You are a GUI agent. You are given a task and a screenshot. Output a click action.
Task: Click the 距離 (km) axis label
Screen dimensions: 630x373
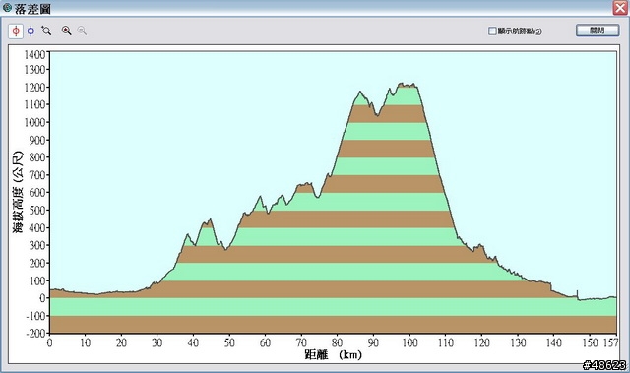tap(333, 355)
